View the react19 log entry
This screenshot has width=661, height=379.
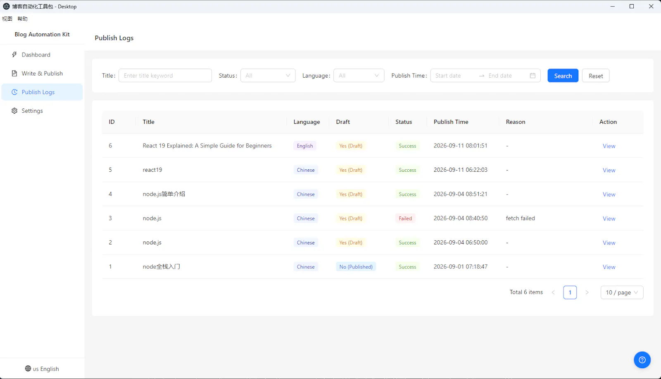609,171
